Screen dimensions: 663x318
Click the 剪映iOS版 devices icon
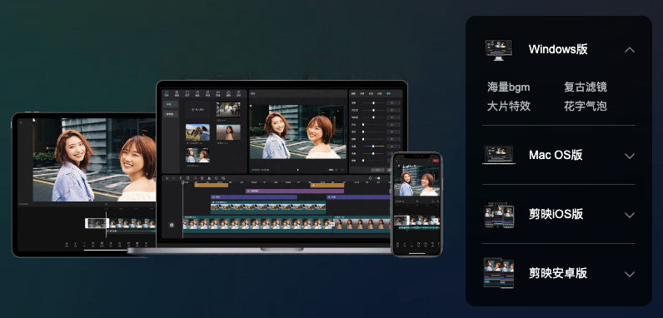pos(499,215)
